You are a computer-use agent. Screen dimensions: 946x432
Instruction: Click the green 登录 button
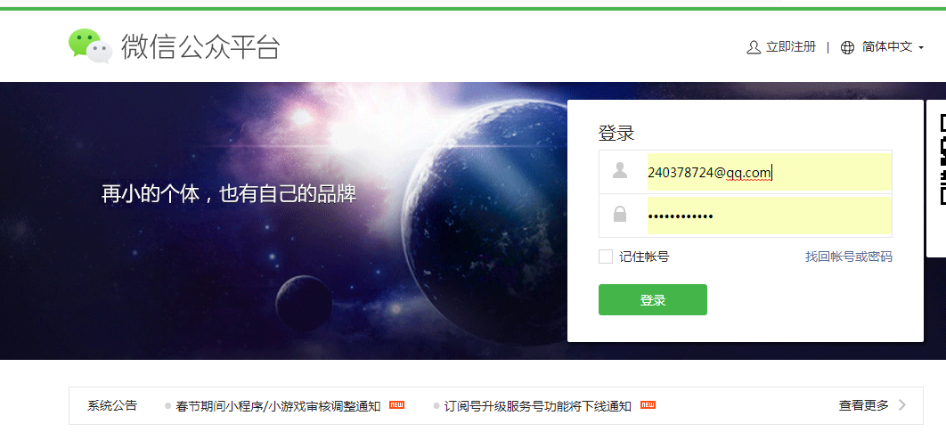click(x=653, y=300)
